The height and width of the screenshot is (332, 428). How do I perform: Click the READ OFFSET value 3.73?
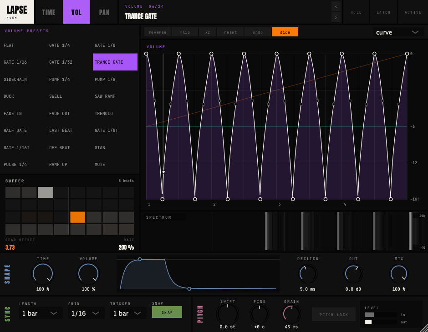click(x=10, y=247)
